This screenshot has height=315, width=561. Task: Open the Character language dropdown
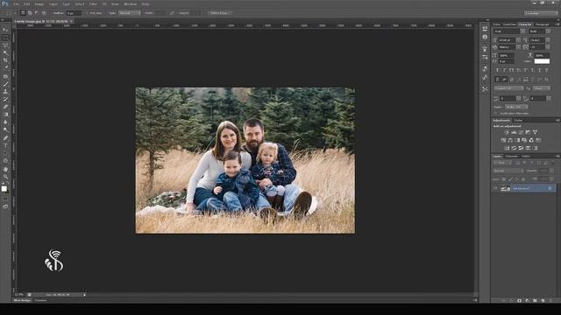[508, 88]
